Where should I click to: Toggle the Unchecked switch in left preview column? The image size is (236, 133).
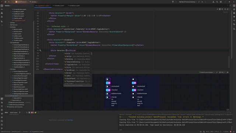point(108,86)
